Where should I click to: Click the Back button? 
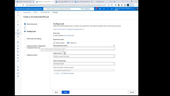56,92
